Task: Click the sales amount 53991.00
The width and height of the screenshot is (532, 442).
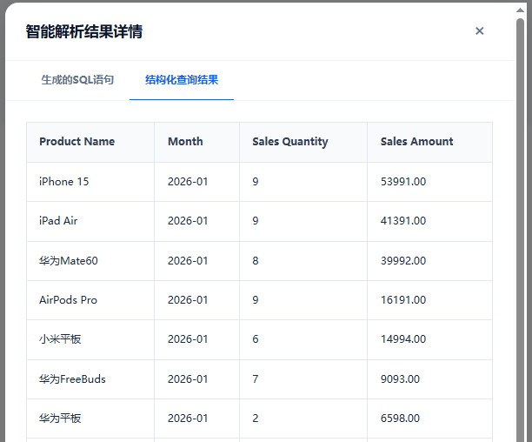Action: click(403, 182)
